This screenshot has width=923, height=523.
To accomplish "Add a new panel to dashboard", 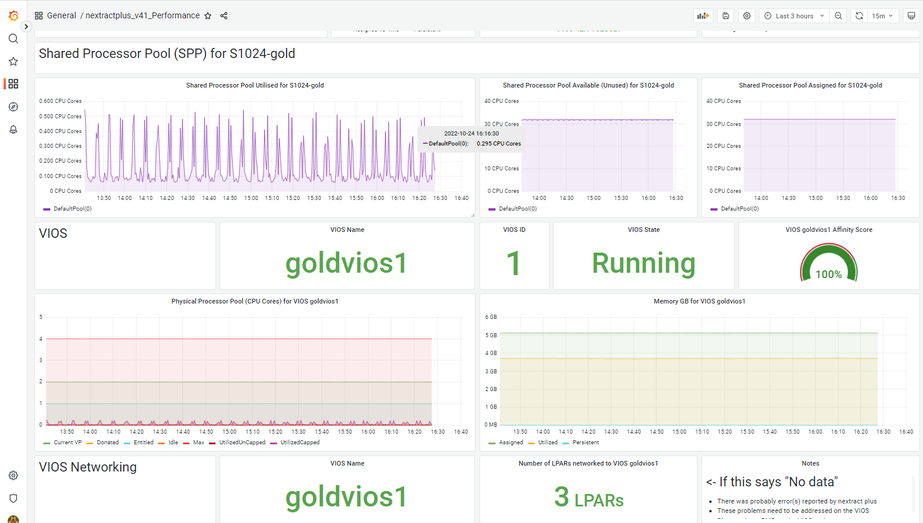I will [x=703, y=16].
